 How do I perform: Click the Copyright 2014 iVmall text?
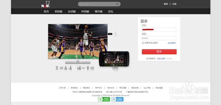click(x=110, y=95)
